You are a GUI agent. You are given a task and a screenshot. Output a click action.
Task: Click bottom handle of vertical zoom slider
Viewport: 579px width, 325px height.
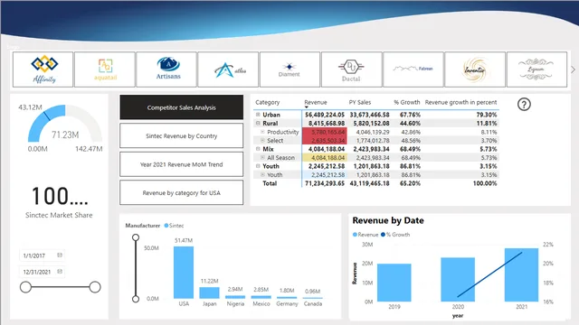tap(136, 299)
